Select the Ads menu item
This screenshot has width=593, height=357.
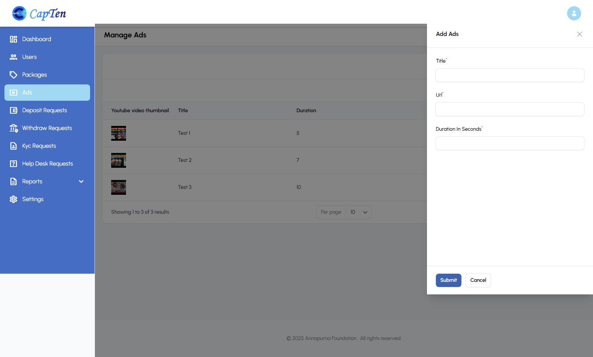click(47, 93)
